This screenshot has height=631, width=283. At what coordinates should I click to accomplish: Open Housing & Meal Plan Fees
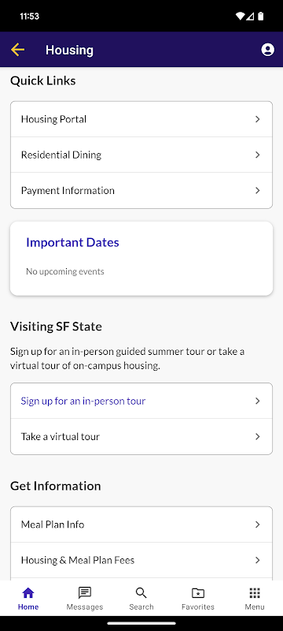click(141, 560)
